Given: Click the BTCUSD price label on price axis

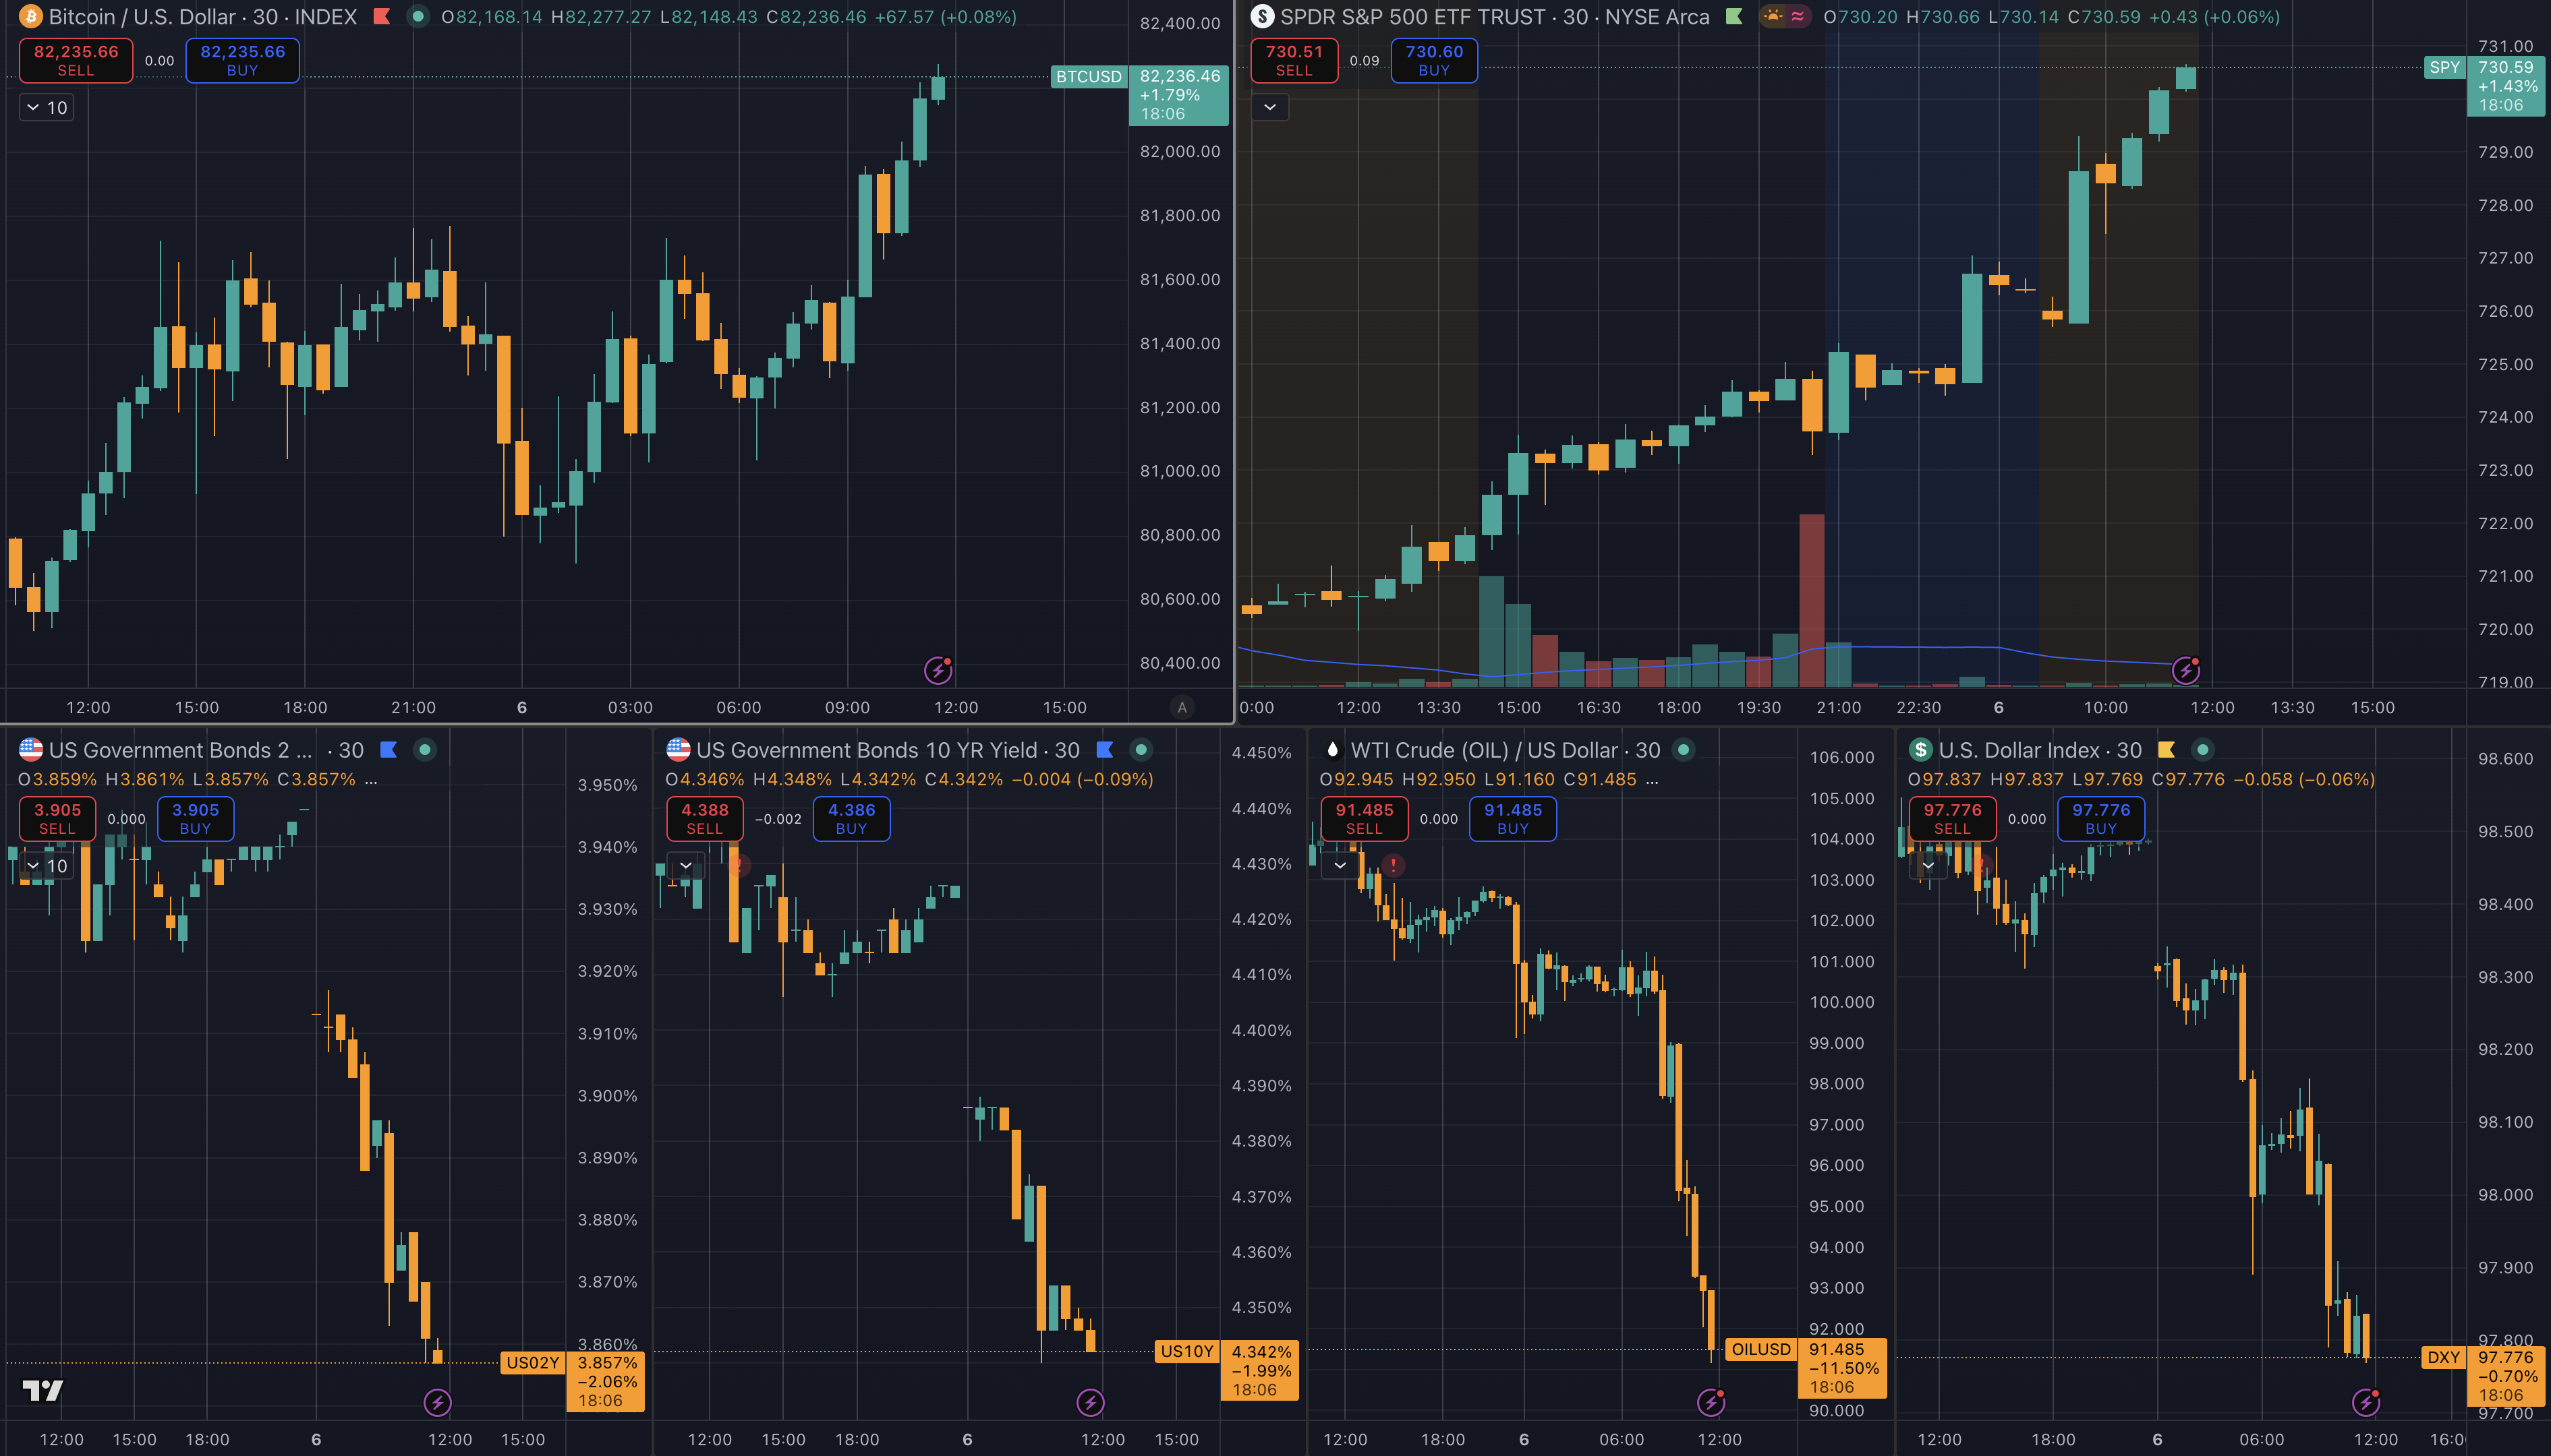Looking at the screenshot, I should tap(1089, 76).
